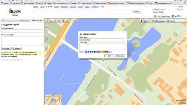Close the Создание метки balloon
The width and height of the screenshot is (187, 105).
click(x=125, y=32)
